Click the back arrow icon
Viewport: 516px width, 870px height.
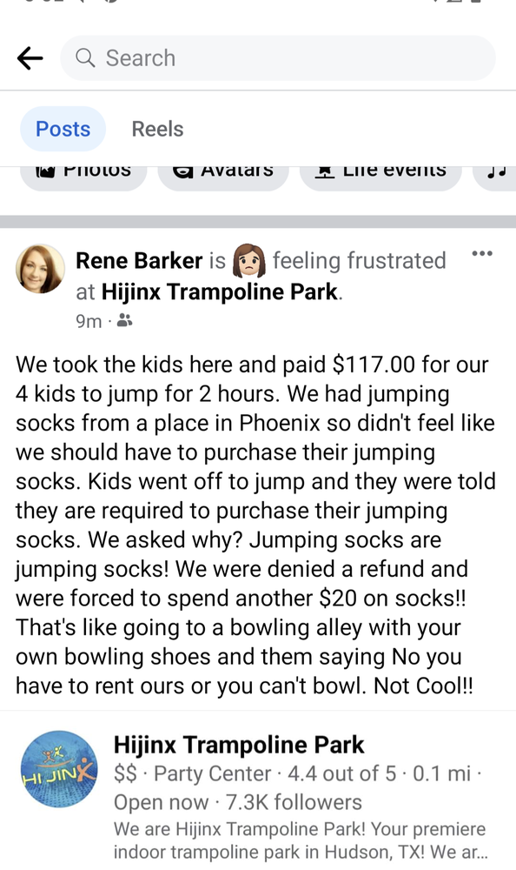coord(30,58)
